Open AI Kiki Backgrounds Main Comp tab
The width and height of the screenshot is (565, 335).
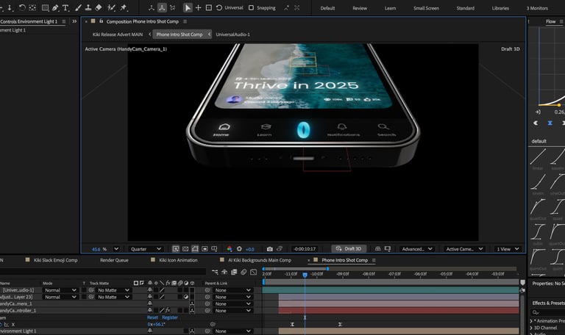(260, 260)
